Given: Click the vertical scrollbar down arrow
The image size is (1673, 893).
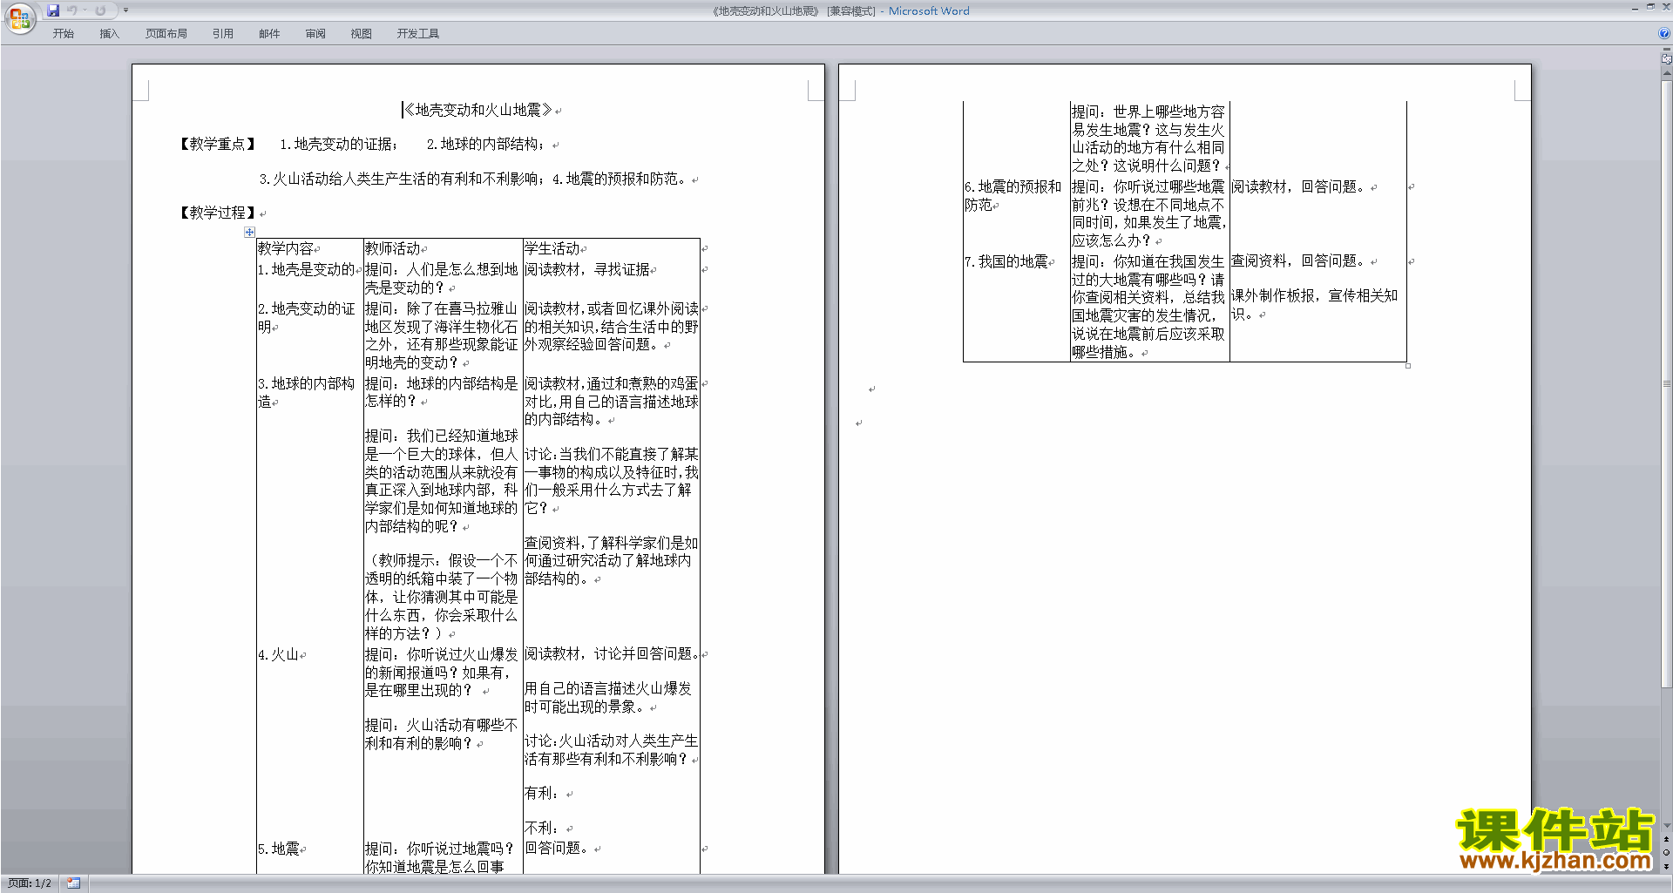Looking at the screenshot, I should 1667,825.
